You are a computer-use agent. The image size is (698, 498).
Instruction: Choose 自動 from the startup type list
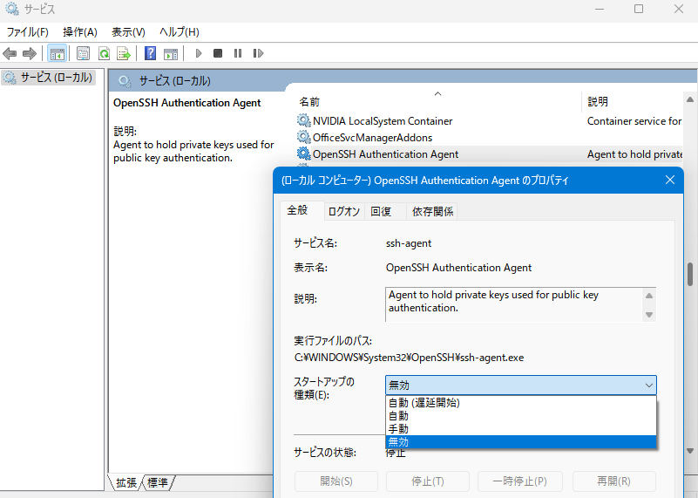[x=521, y=416]
